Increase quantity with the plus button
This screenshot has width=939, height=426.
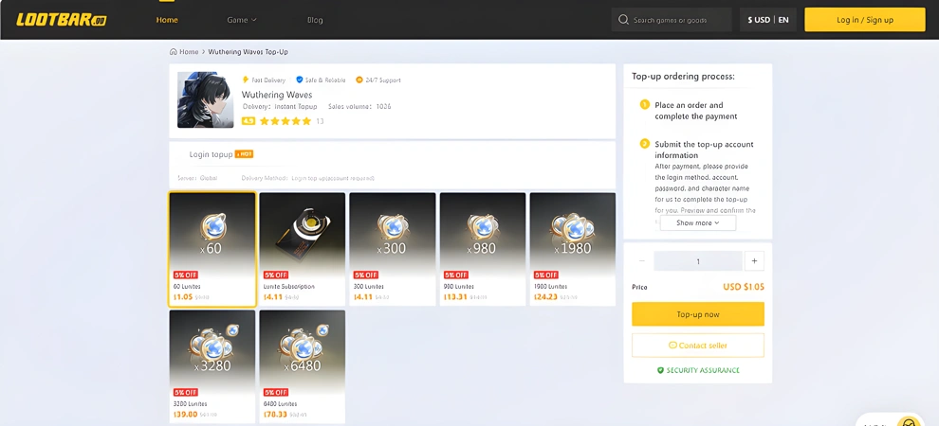pos(754,261)
